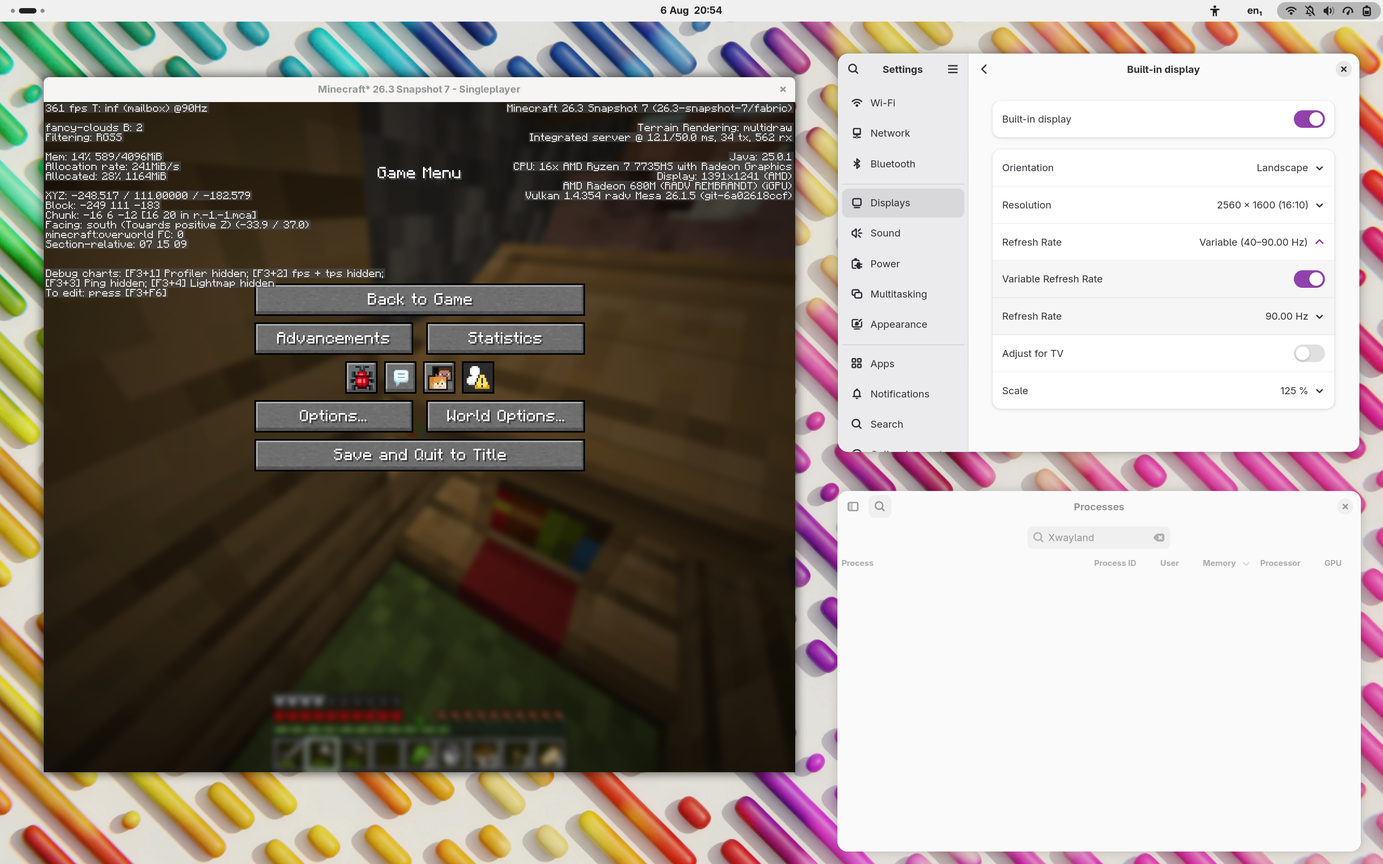
Task: Sort by Process ID column header
Action: [x=1115, y=563]
